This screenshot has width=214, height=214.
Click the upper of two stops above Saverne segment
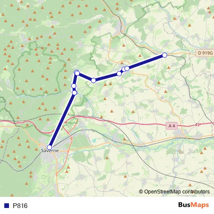(74, 86)
